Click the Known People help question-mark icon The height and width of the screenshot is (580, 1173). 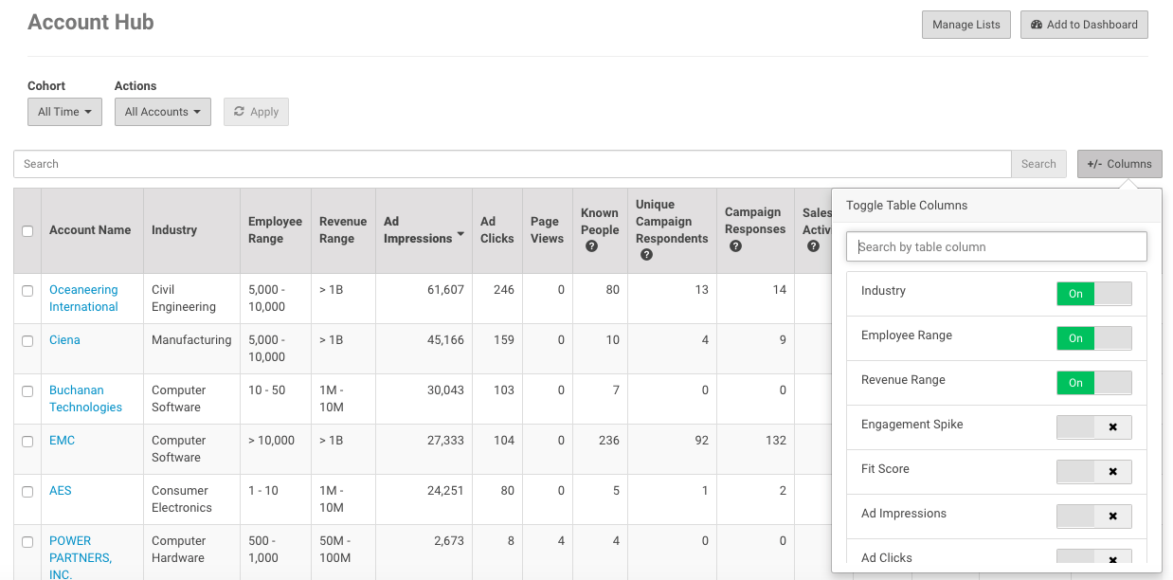pyautogui.click(x=591, y=246)
